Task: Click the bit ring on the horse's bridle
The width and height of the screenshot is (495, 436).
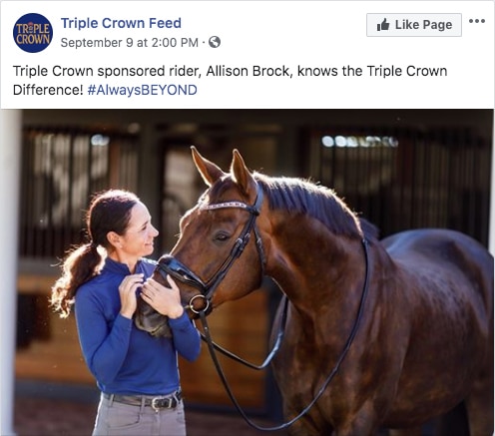Action: coord(199,303)
